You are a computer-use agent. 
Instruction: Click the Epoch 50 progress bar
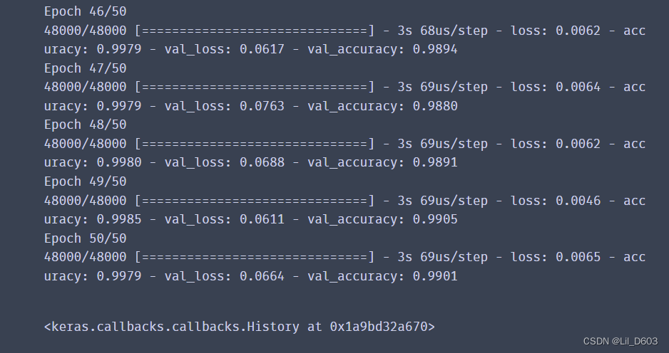tap(255, 257)
